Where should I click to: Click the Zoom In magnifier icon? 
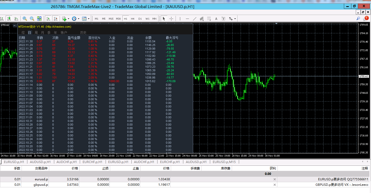25,19
